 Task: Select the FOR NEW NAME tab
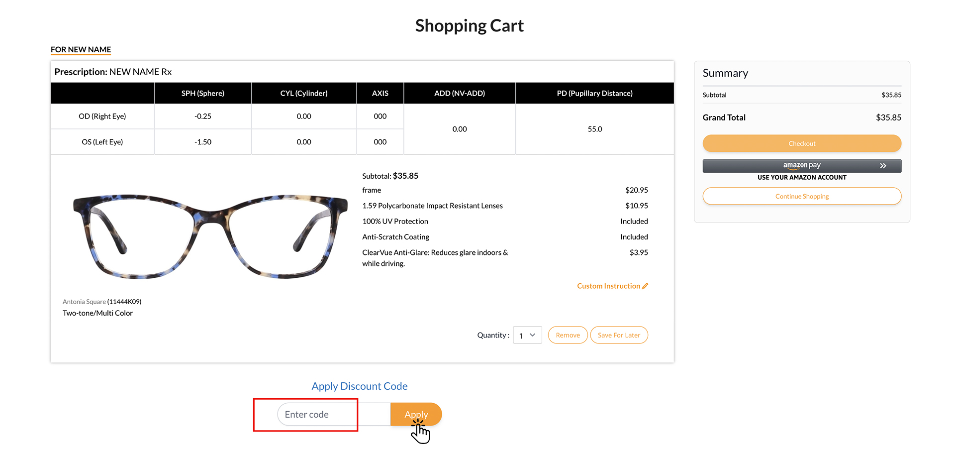pos(81,50)
